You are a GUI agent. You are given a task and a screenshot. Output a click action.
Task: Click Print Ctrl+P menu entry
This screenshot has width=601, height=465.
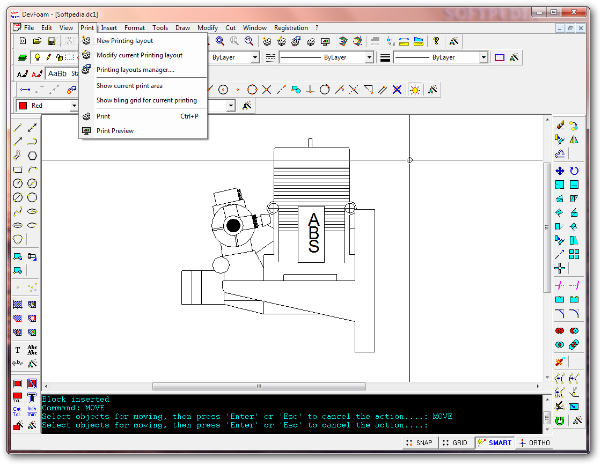click(143, 116)
